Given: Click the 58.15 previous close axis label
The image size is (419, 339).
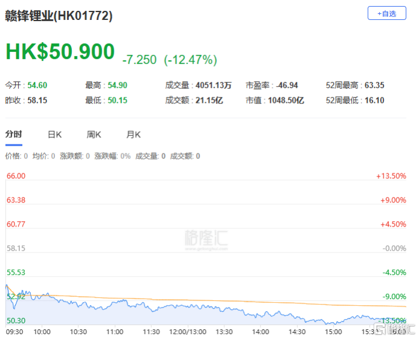Looking at the screenshot, I should pos(15,248).
